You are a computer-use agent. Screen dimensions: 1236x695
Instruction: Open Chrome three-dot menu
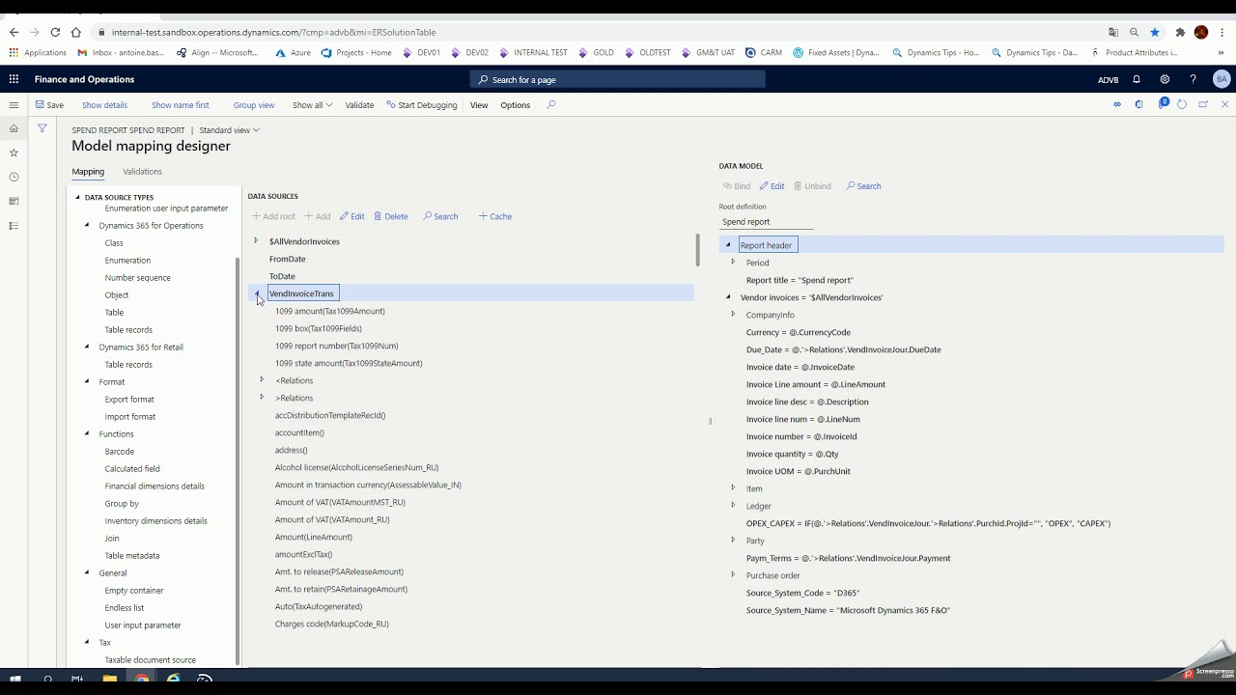[x=1222, y=32]
